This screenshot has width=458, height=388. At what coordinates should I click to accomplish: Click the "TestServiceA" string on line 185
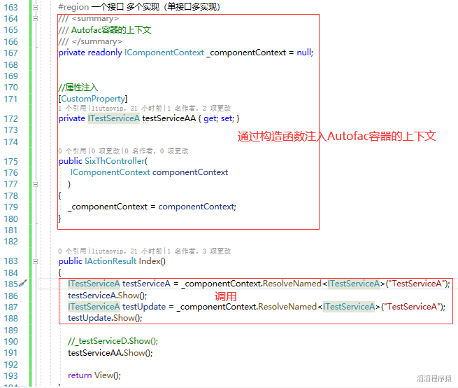pyautogui.click(x=417, y=284)
